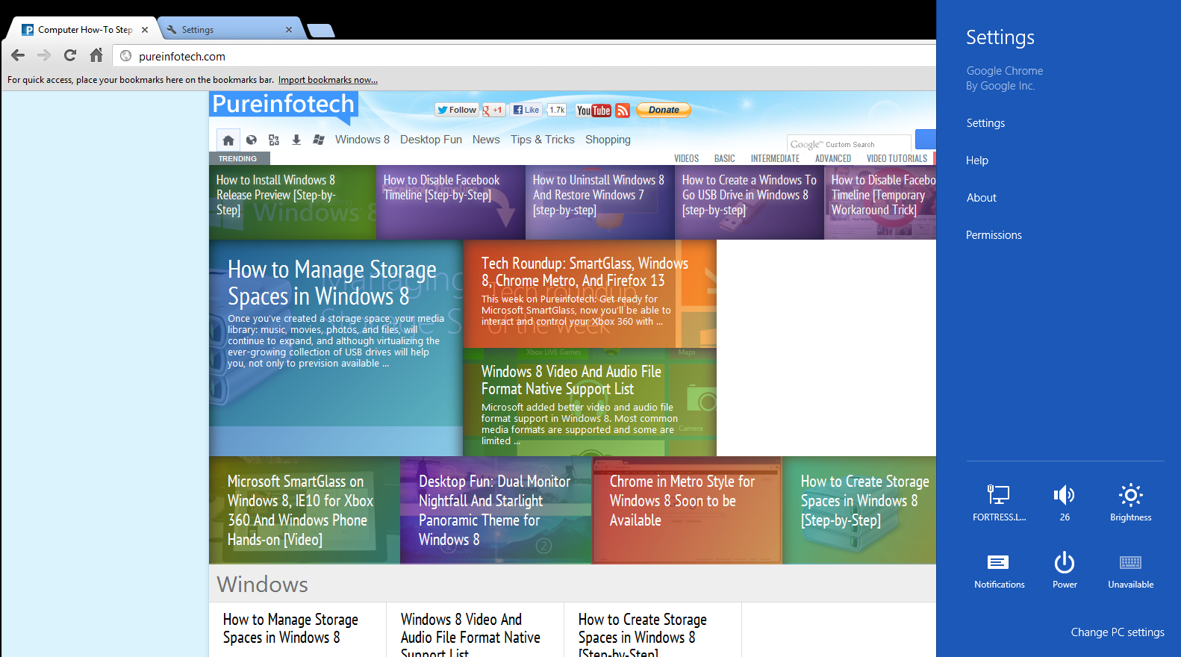Open trending How to Disable Facebook Timeline [Step-by-Step]
Screen dimensions: 1181x657
pyautogui.click(x=451, y=202)
